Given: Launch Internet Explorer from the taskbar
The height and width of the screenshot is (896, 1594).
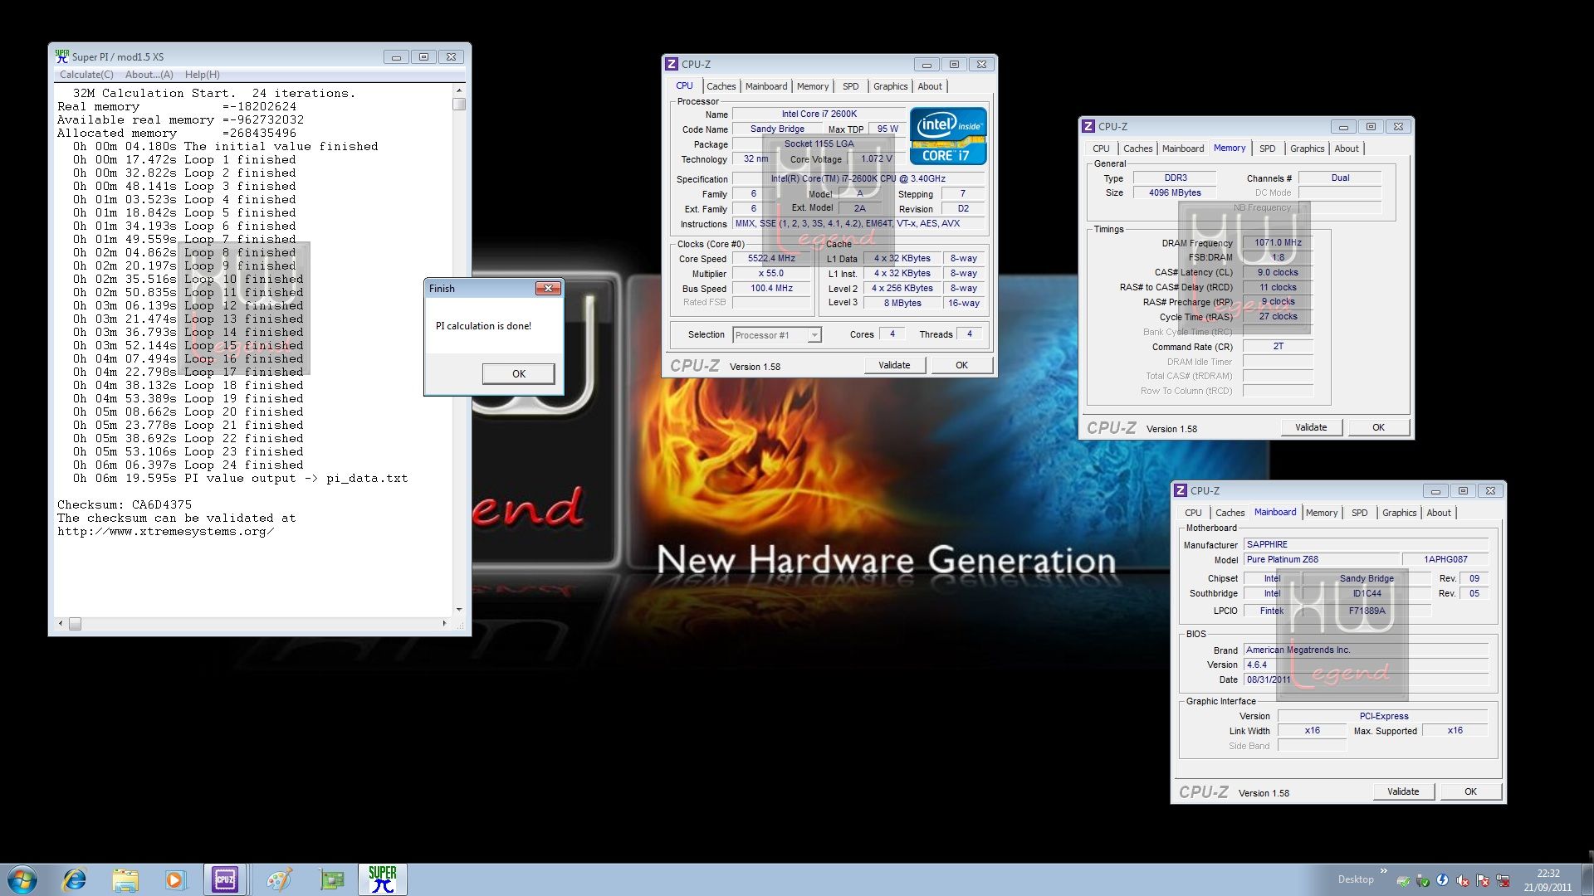Looking at the screenshot, I should tap(75, 879).
